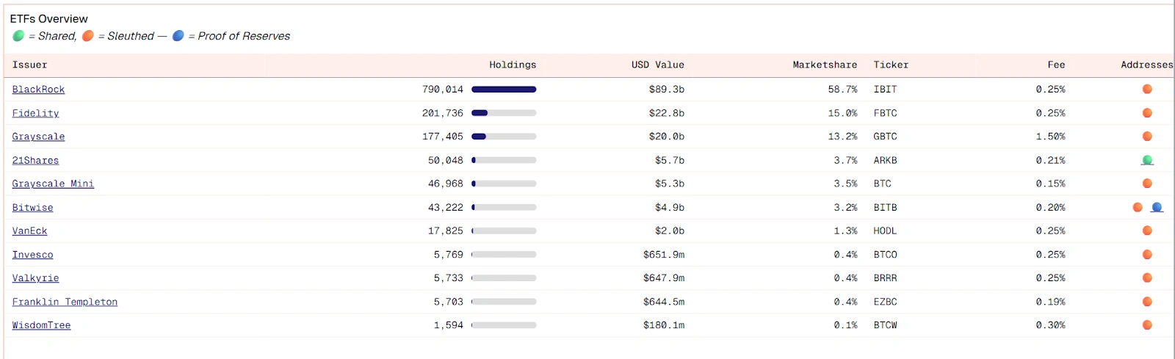The image size is (1175, 359).
Task: Click BlackRock's holdings progress bar
Action: 504,90
